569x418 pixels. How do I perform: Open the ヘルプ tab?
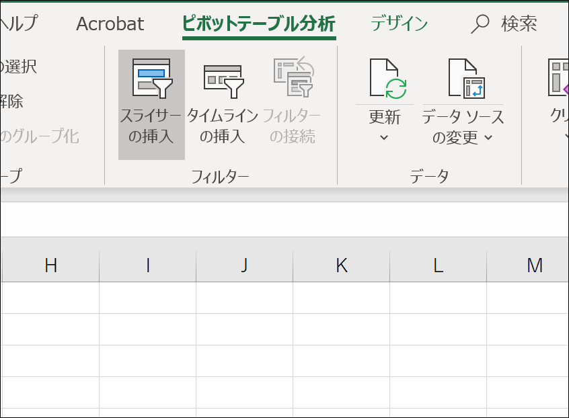(x=19, y=24)
